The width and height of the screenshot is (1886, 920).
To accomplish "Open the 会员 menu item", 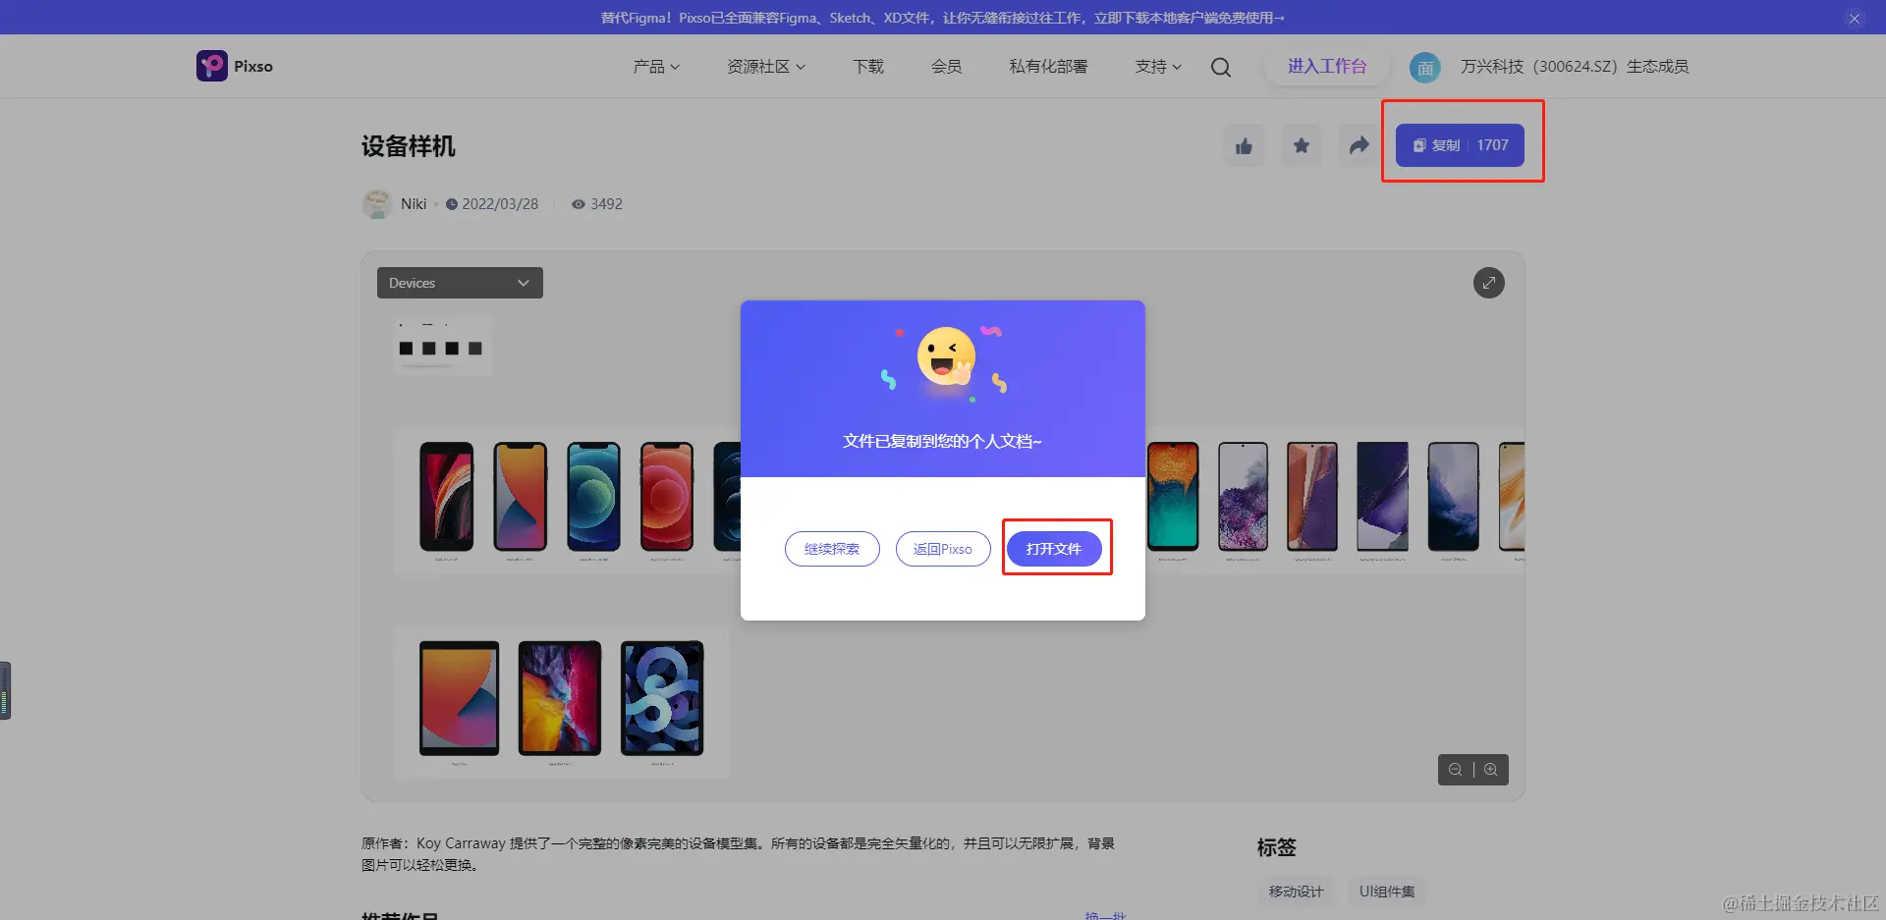I will click(947, 66).
